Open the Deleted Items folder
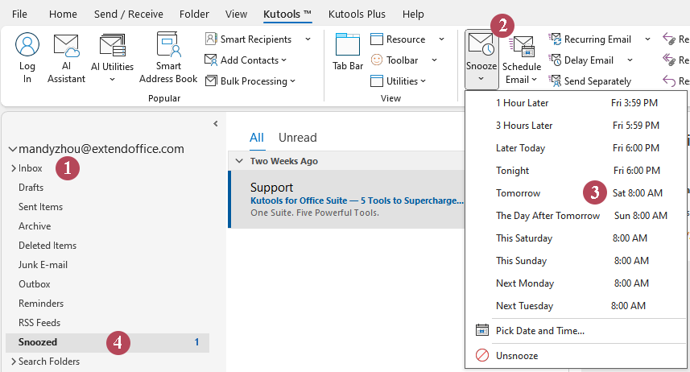This screenshot has height=372, width=690. click(x=48, y=246)
